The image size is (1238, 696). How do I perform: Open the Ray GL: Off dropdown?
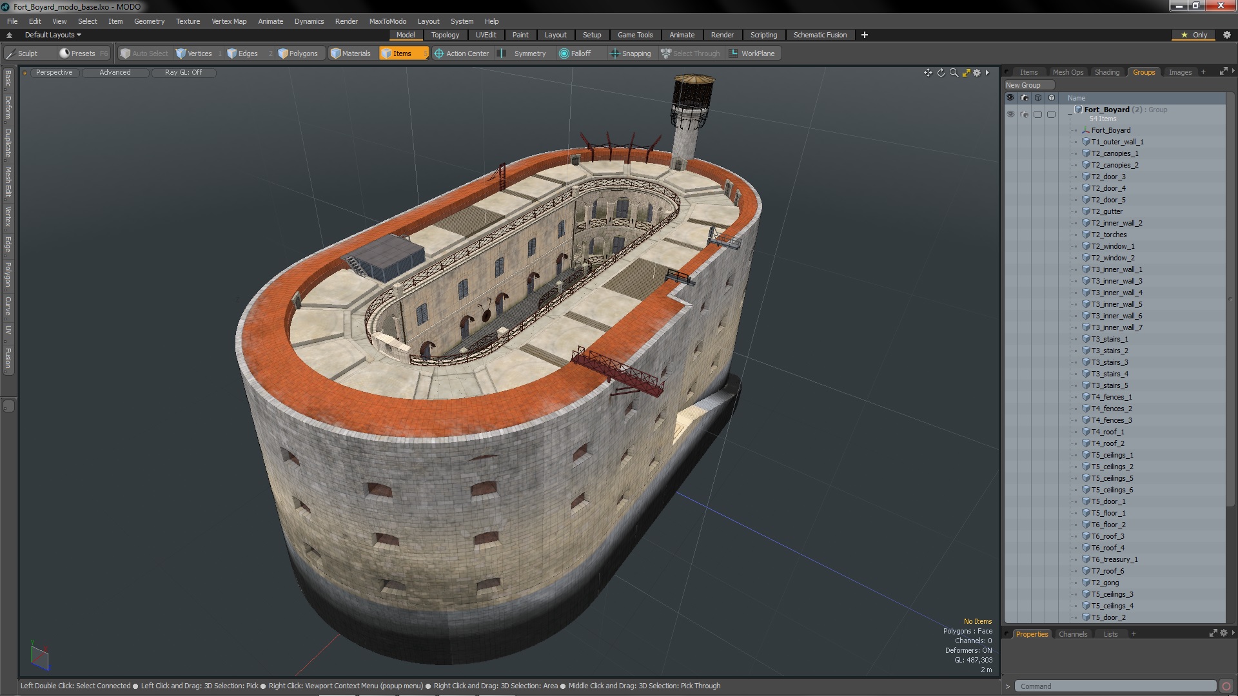(x=183, y=72)
